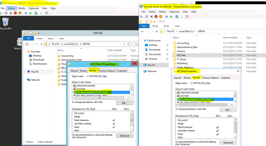Open Customize tab in right HR_Data Properties

point(225,78)
